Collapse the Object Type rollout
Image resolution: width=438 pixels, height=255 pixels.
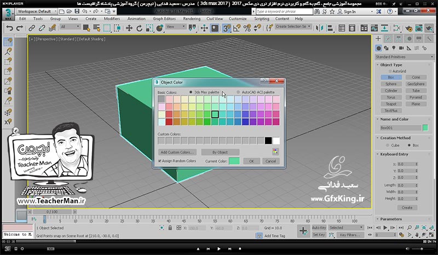pyautogui.click(x=378, y=65)
